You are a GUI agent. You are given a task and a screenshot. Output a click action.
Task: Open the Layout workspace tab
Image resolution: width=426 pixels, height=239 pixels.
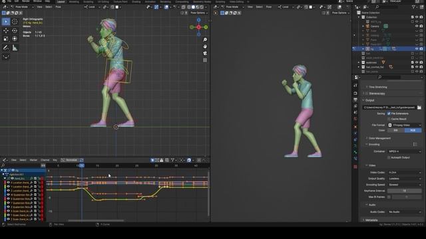click(x=61, y=1)
